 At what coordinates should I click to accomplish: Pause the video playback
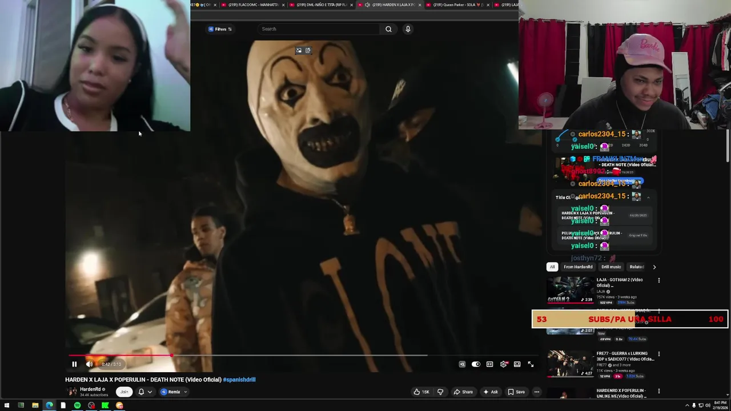point(74,364)
